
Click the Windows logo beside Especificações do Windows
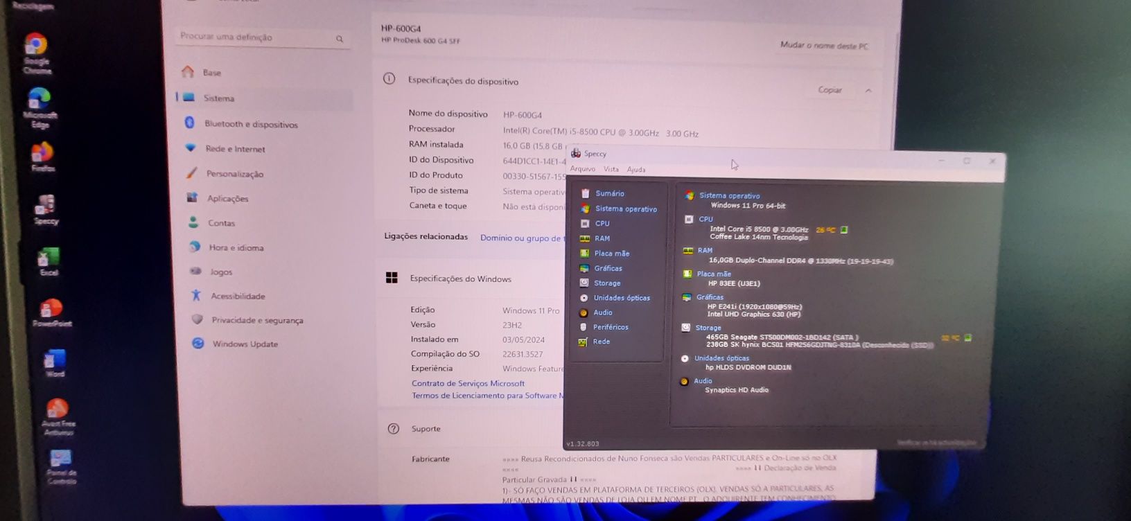point(392,277)
